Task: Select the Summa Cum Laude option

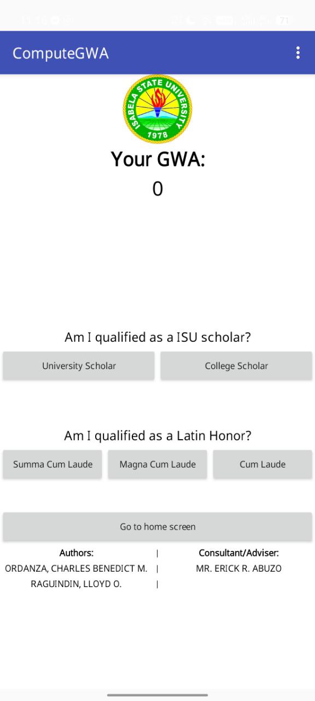Action: (x=52, y=464)
